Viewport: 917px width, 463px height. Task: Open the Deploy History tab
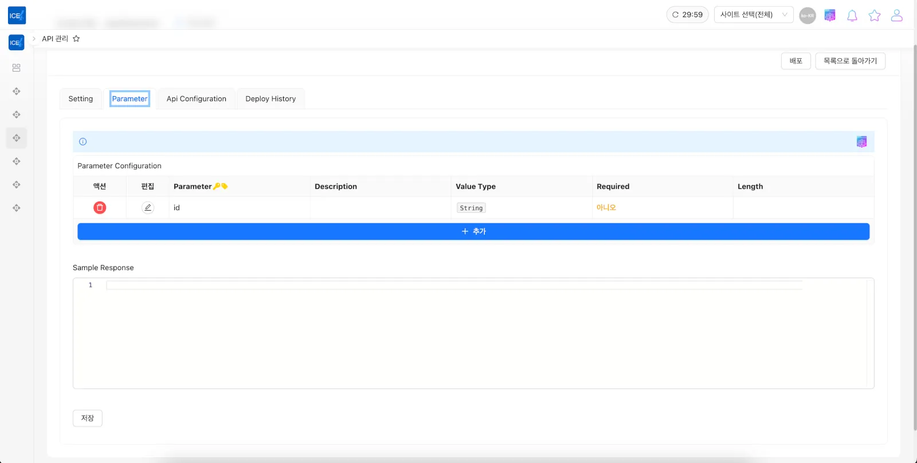[x=271, y=99]
